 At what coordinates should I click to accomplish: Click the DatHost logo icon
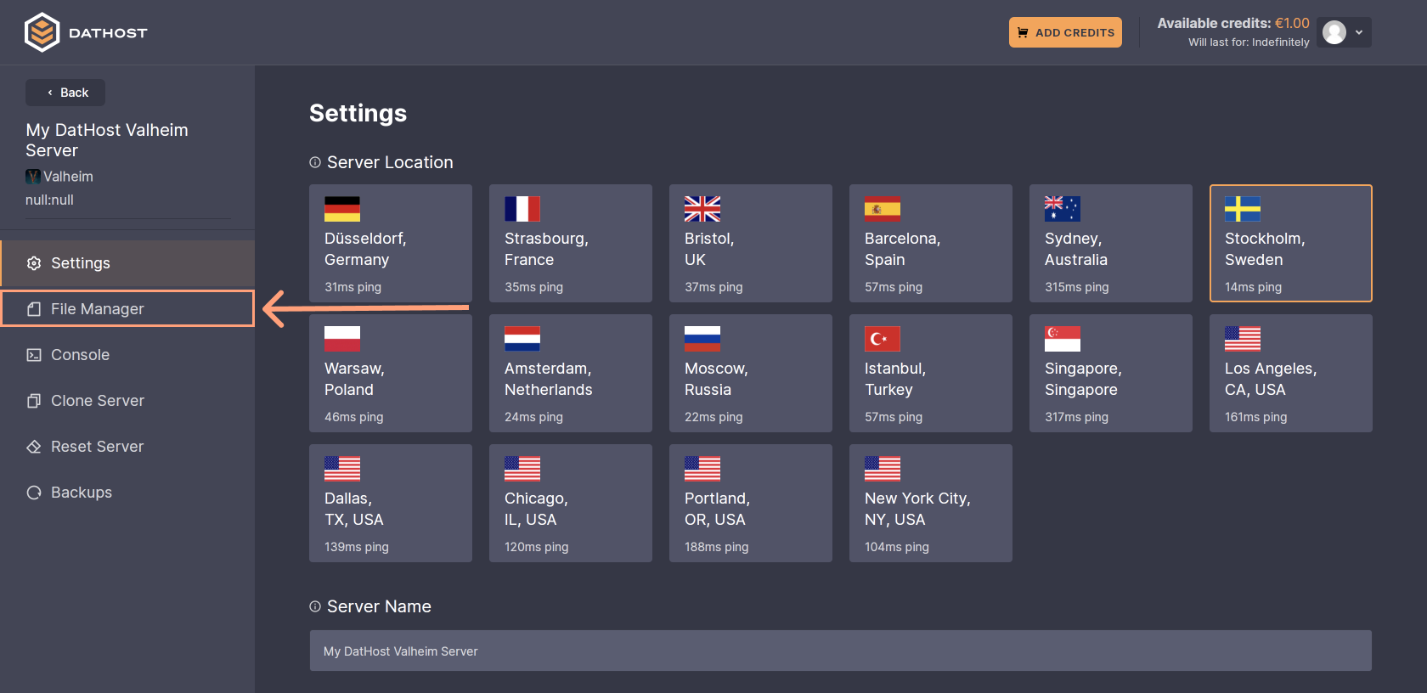(x=42, y=32)
